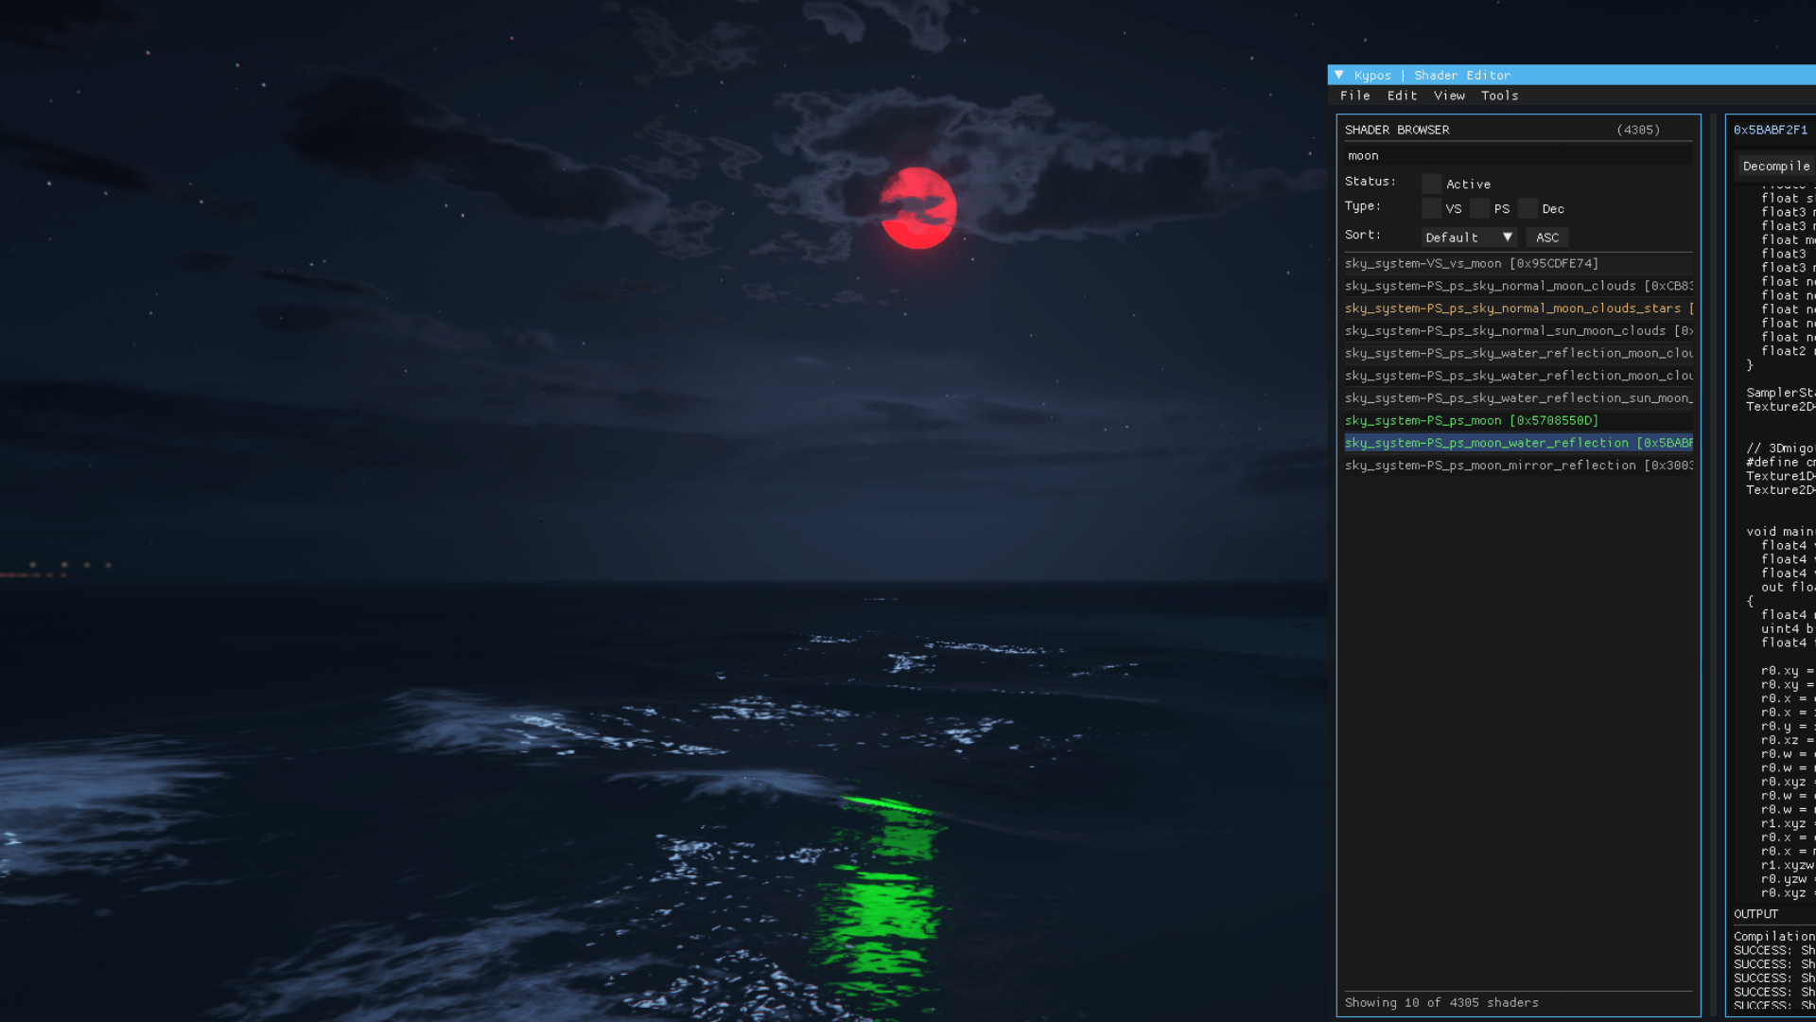1816x1022 pixels.
Task: Click the 0x5BABF2F1 shader hash label
Action: (1770, 130)
